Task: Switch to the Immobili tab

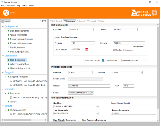Action: pyautogui.click(x=92, y=21)
